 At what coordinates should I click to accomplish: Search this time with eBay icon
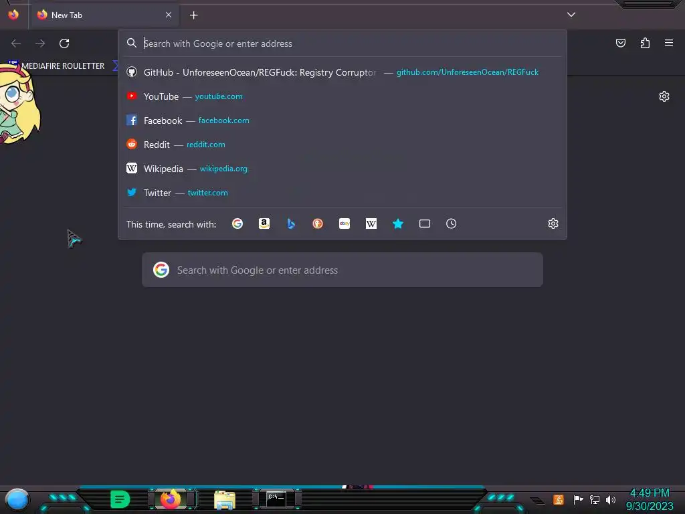(345, 224)
